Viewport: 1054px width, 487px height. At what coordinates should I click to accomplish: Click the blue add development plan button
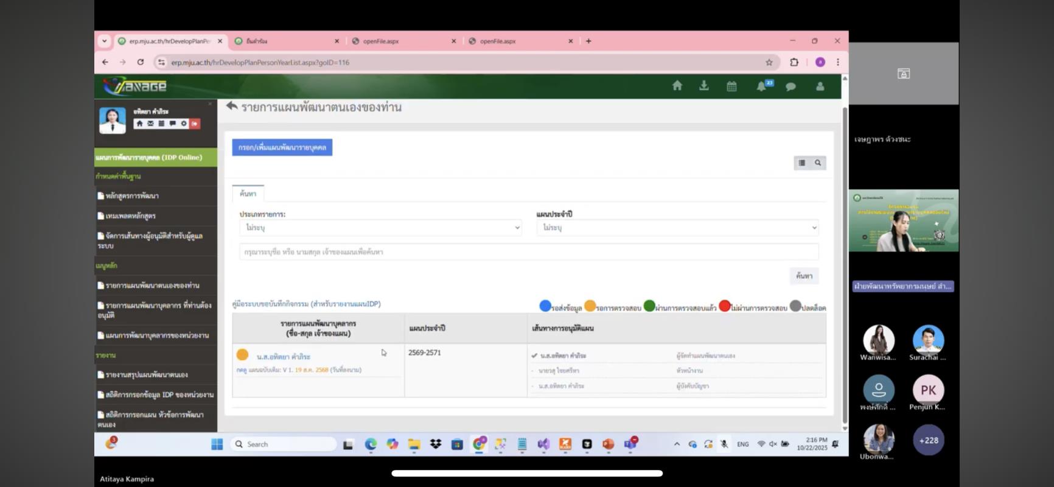coord(282,147)
